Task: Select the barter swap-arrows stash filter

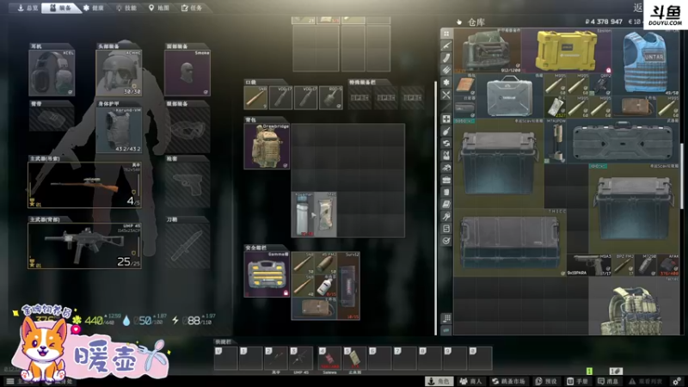Action: point(446,143)
